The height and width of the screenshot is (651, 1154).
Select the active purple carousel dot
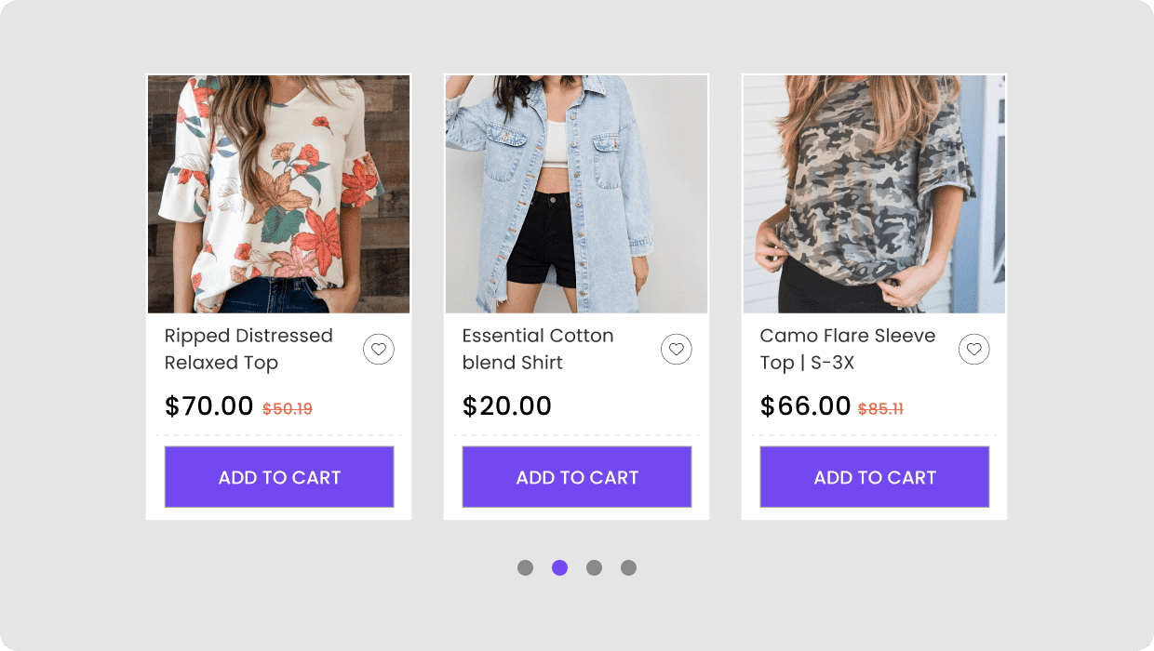(x=559, y=567)
